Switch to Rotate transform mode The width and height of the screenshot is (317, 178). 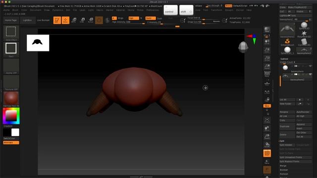(91, 20)
